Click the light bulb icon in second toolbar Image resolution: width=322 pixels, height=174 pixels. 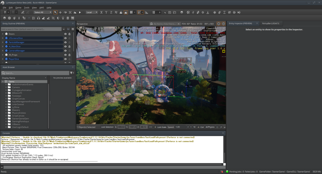(63, 18)
